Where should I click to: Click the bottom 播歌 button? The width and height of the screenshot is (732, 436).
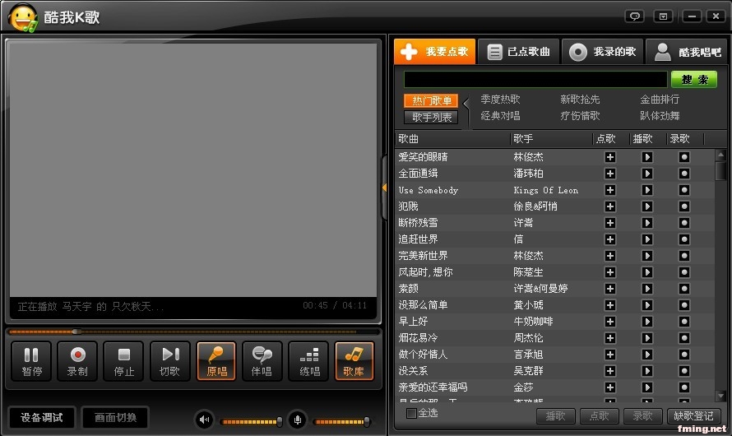555,416
